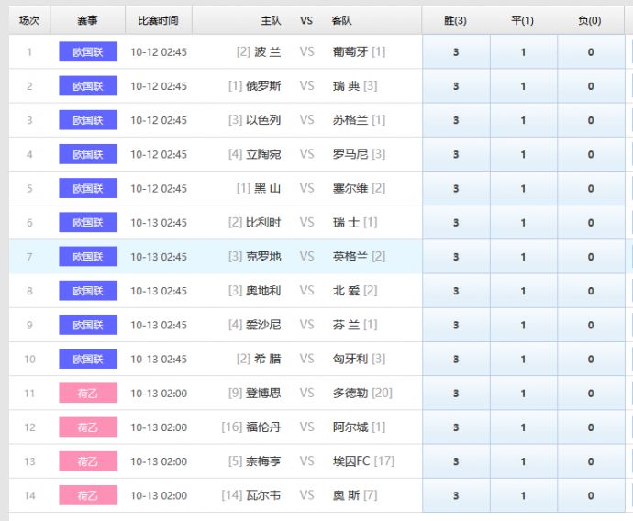Click the 赛事 column header
This screenshot has height=521, width=633.
pyautogui.click(x=87, y=20)
